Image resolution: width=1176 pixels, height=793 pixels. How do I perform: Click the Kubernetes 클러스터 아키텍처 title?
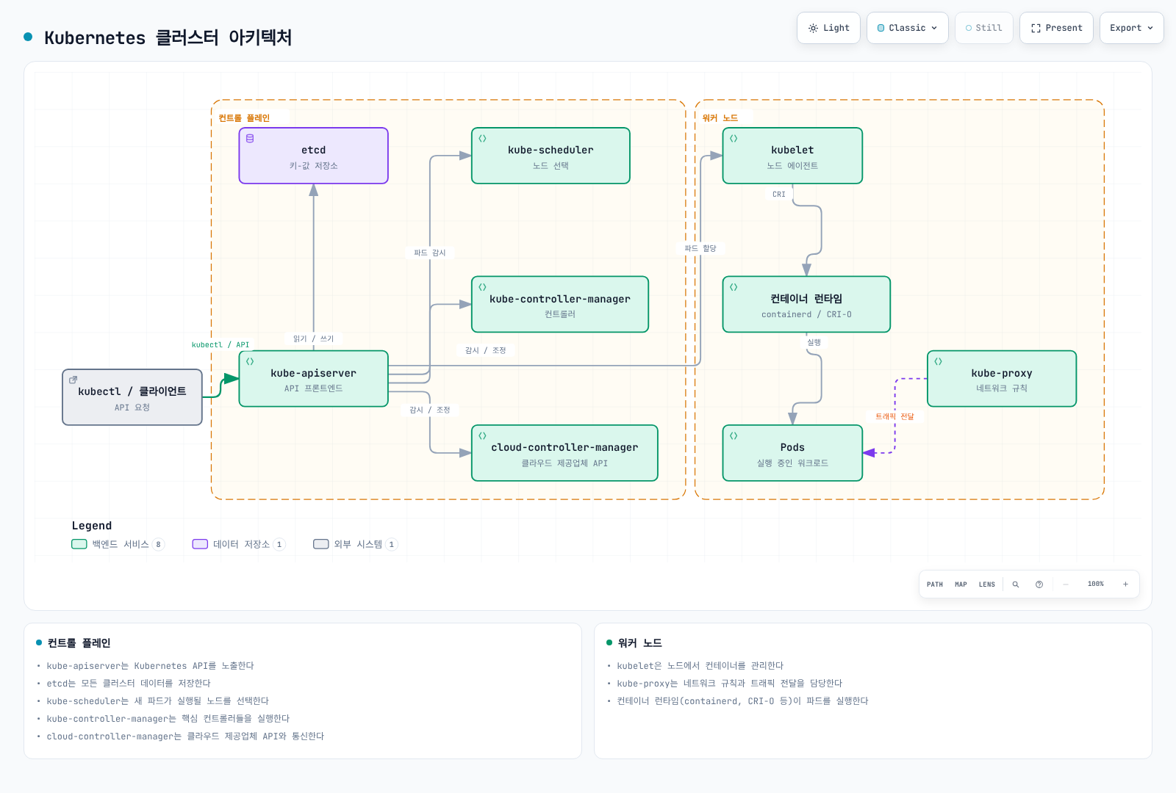168,37
